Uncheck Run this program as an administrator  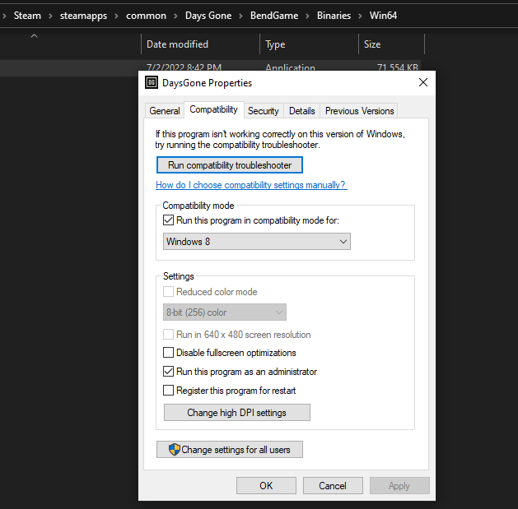tap(169, 372)
